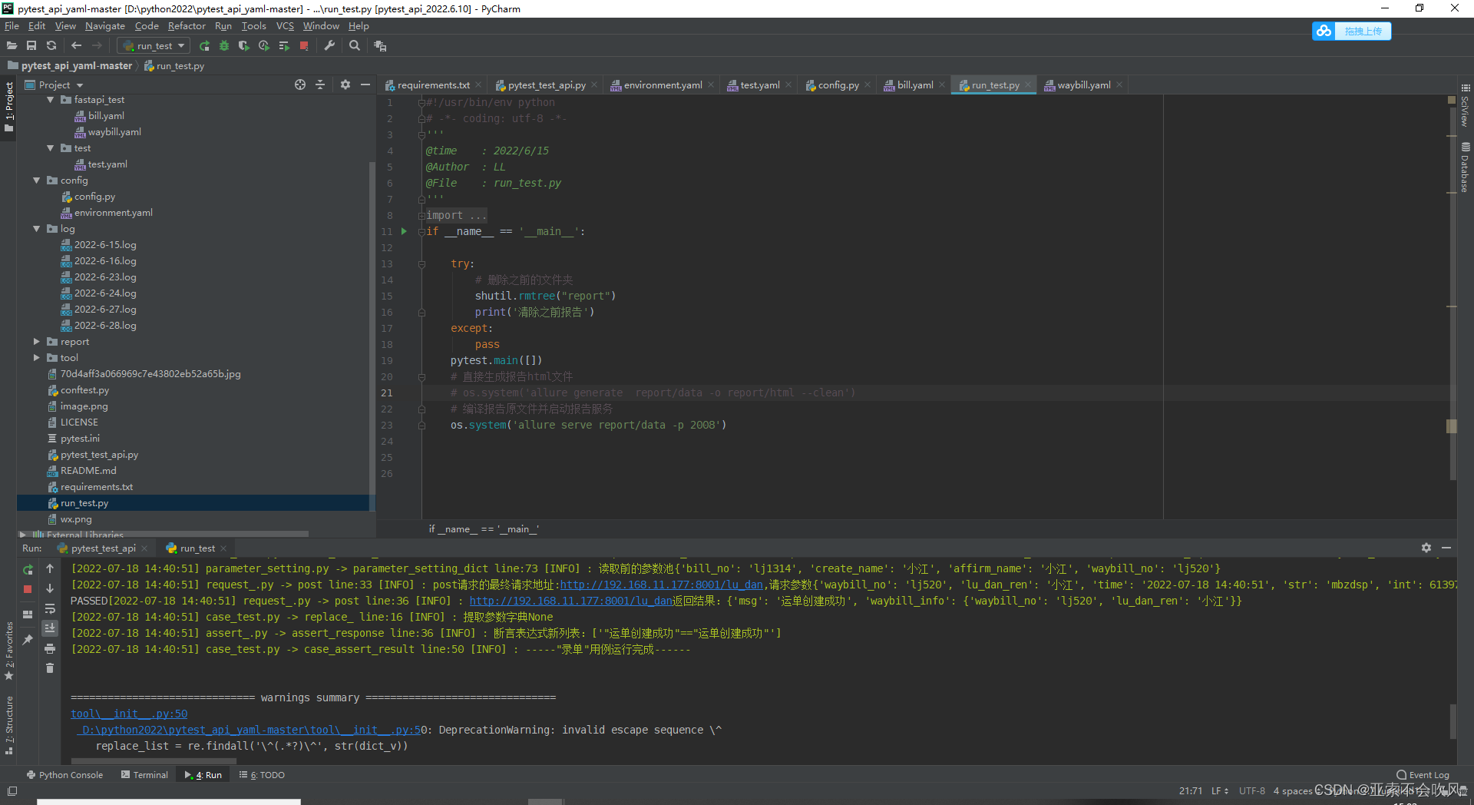The width and height of the screenshot is (1474, 805).
Task: Click the green Rerun icon in main toolbar
Action: click(204, 46)
